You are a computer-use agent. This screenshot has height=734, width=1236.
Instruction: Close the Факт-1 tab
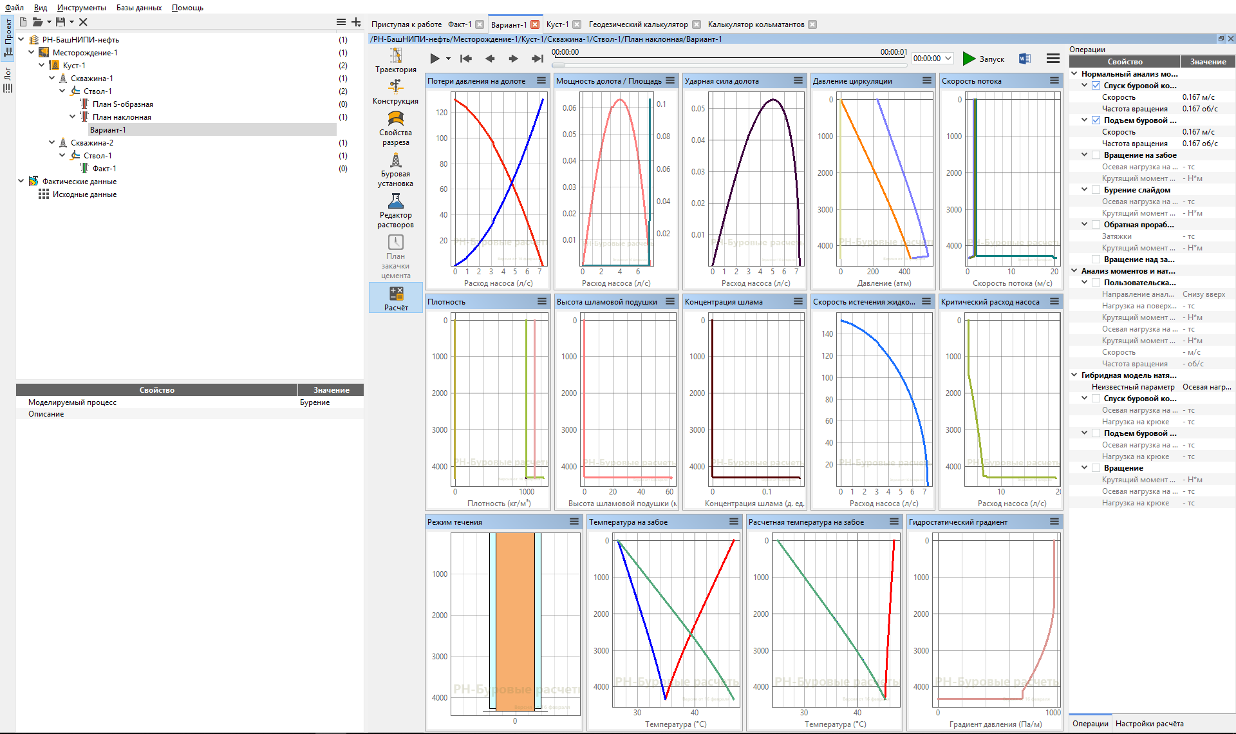tap(480, 24)
